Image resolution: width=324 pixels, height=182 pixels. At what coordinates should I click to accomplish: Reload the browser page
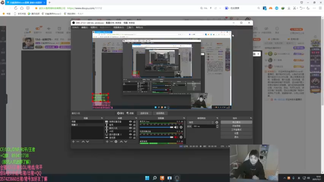coord(16,8)
